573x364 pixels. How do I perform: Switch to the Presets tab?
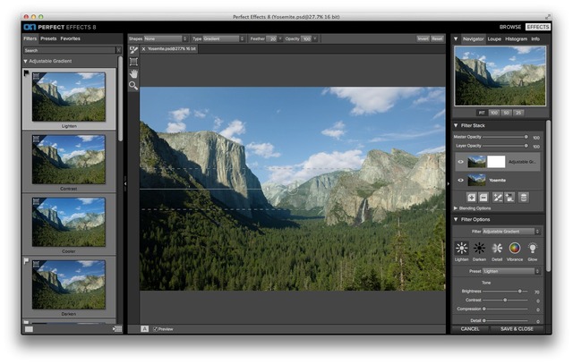[48, 38]
